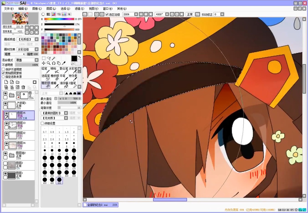The width and height of the screenshot is (308, 213).
Task: Open the 无材质 brush texture dropdown
Action: tap(66, 118)
